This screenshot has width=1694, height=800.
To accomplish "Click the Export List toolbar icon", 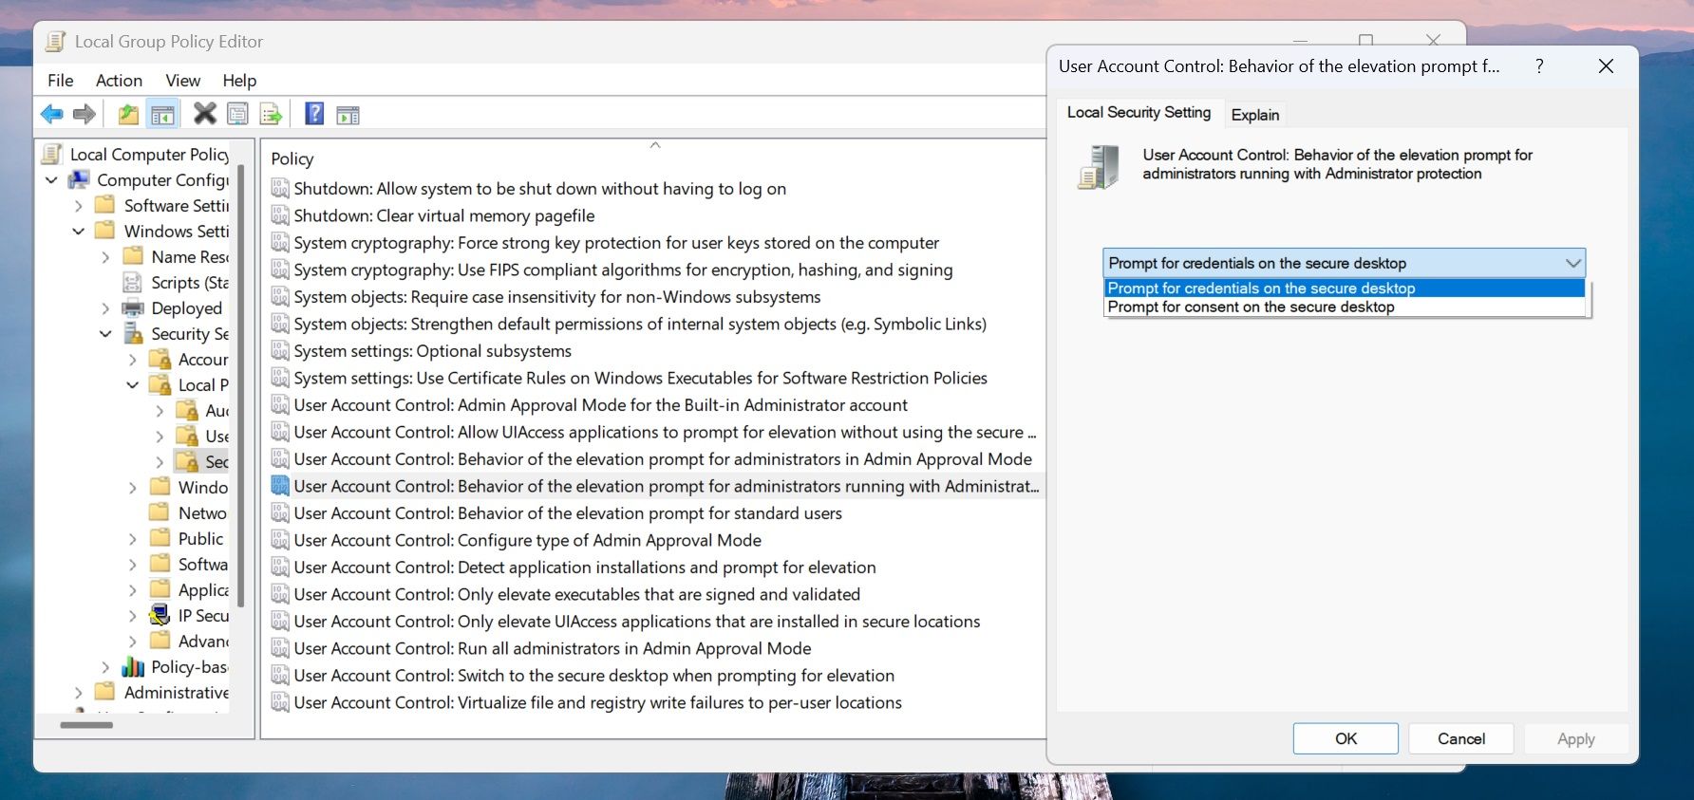I will pos(272,115).
